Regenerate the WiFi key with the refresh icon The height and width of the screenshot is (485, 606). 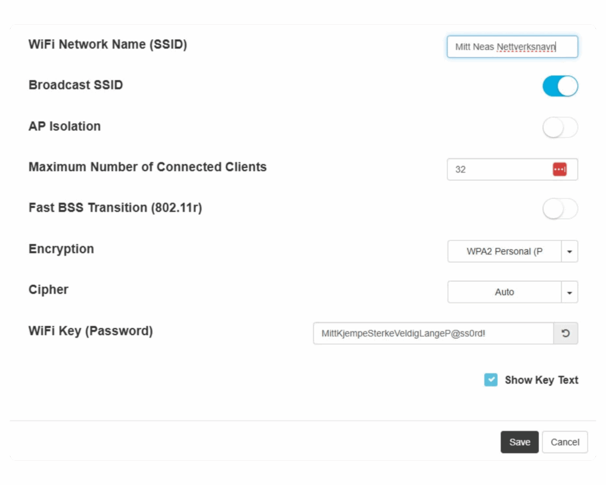click(x=565, y=333)
